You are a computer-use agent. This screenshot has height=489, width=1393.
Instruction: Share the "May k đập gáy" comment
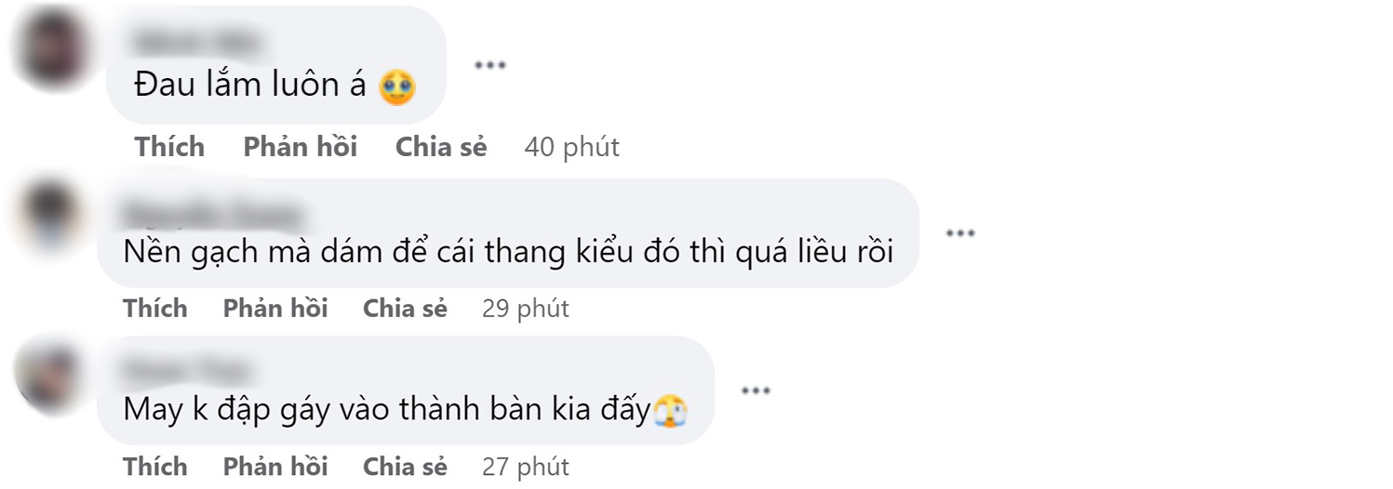[405, 466]
